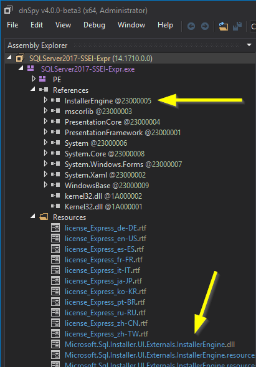Select Kernel32.dll @1A000001 entry

coord(103,207)
